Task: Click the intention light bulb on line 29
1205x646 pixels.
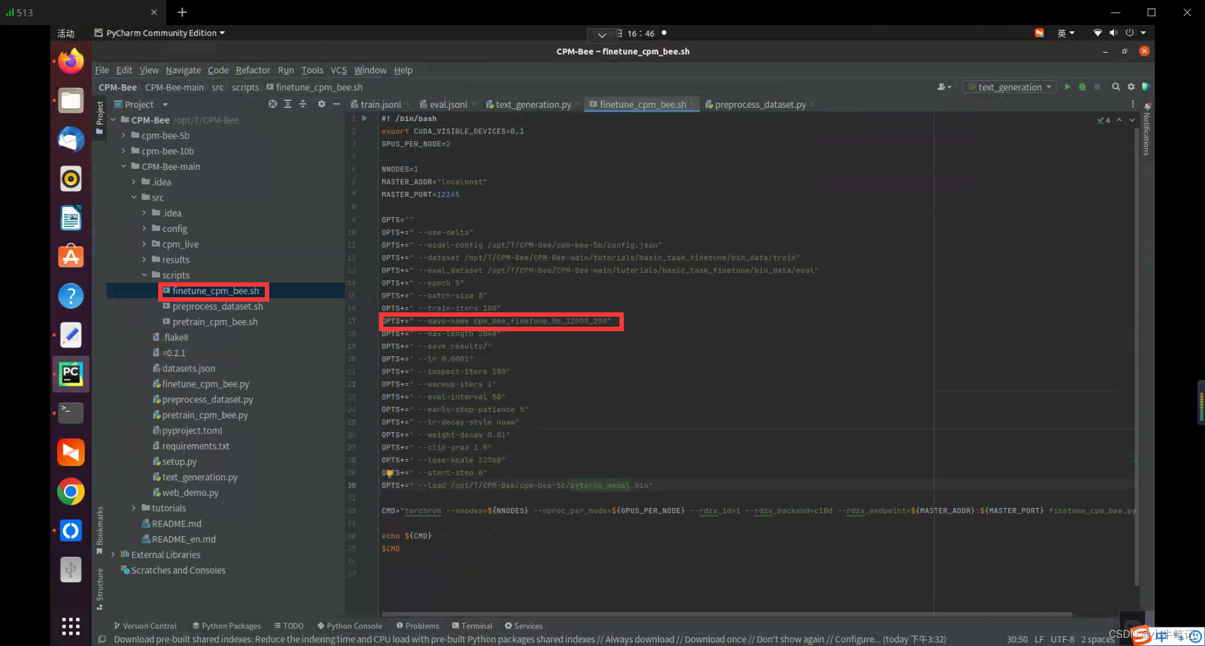Action: [x=389, y=474]
